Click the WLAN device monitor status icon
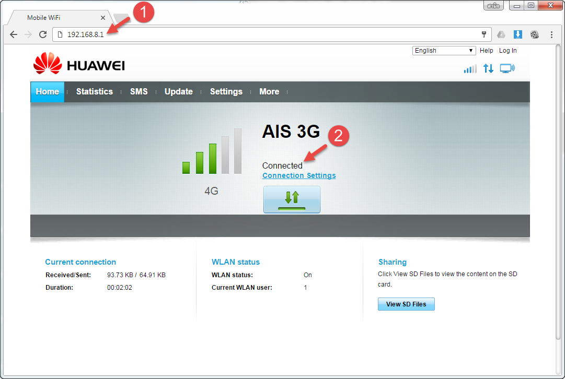 click(508, 68)
